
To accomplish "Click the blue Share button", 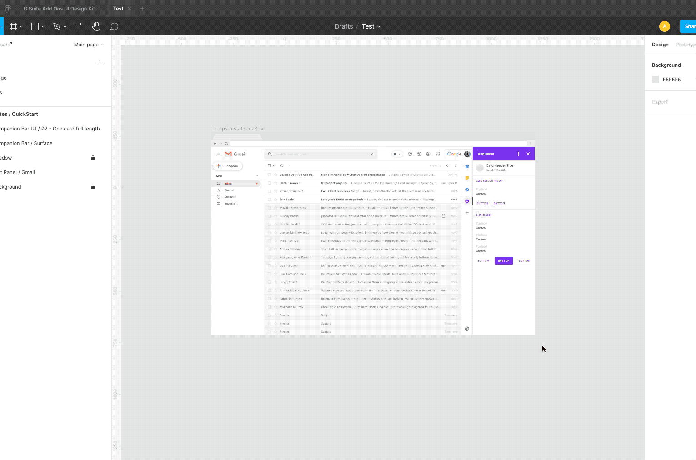I will coord(688,26).
